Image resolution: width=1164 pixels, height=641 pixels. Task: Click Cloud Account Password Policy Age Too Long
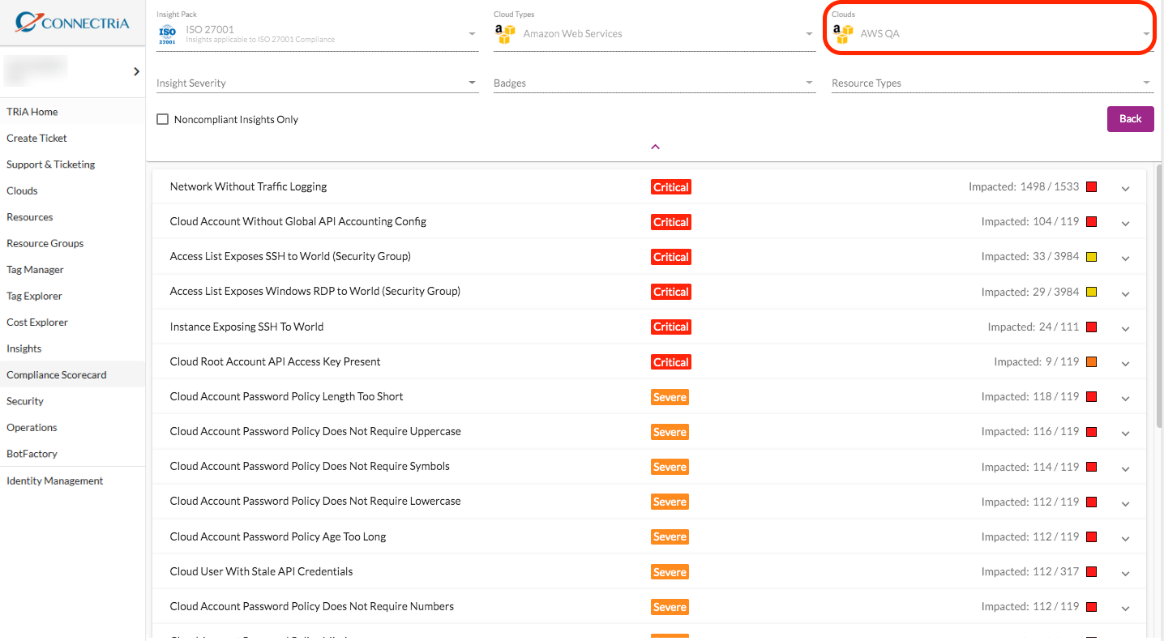pyautogui.click(x=278, y=536)
